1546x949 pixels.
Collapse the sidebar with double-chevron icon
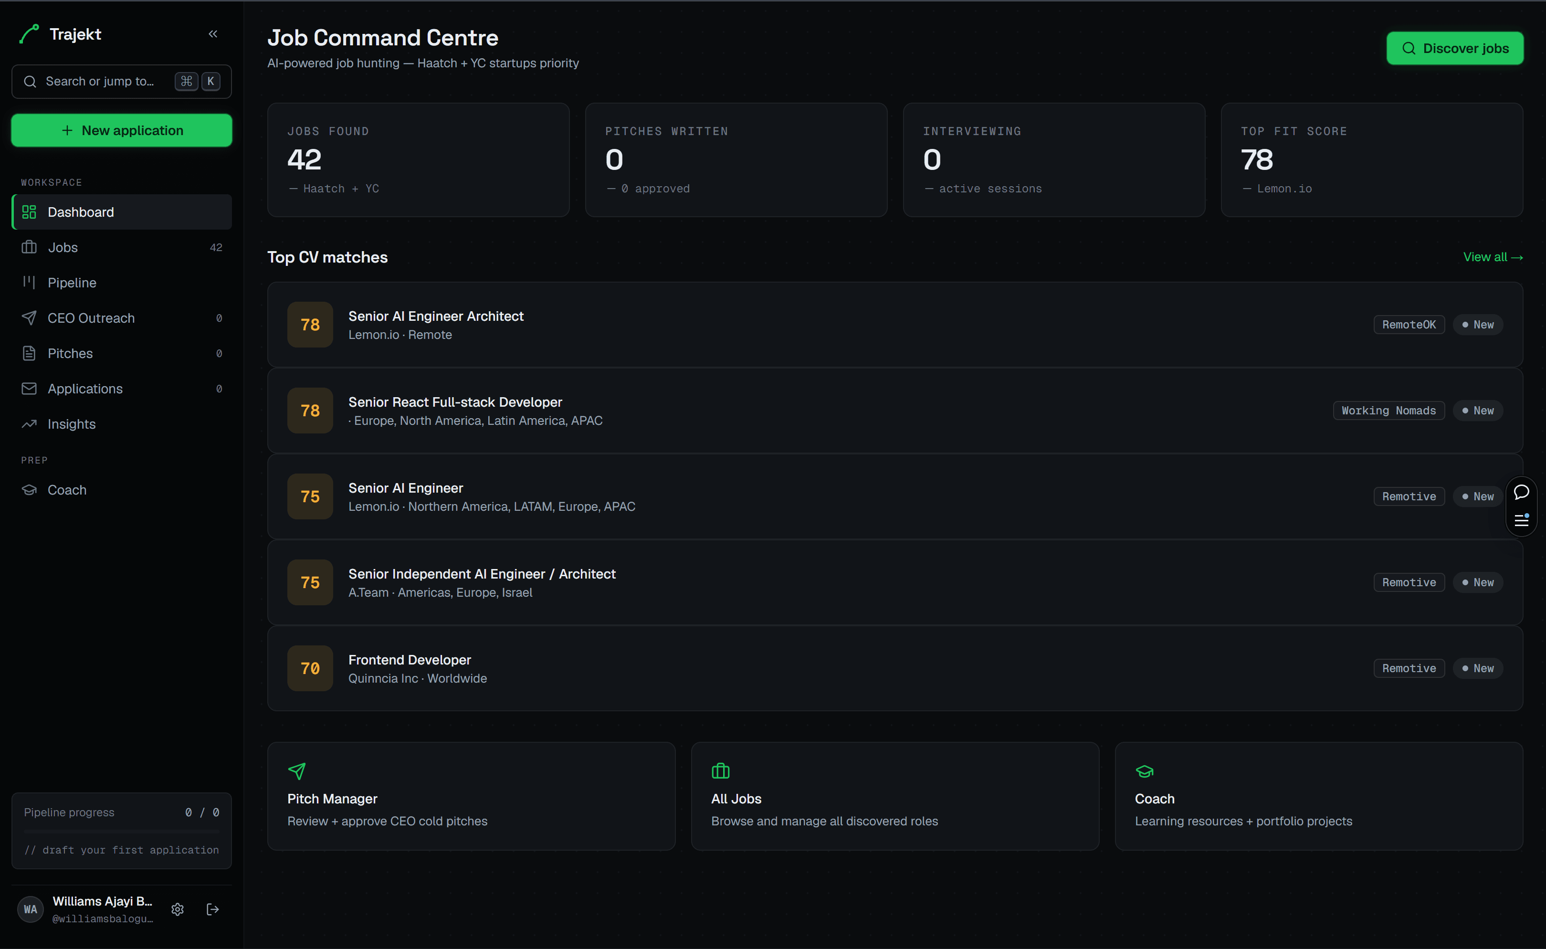[213, 34]
